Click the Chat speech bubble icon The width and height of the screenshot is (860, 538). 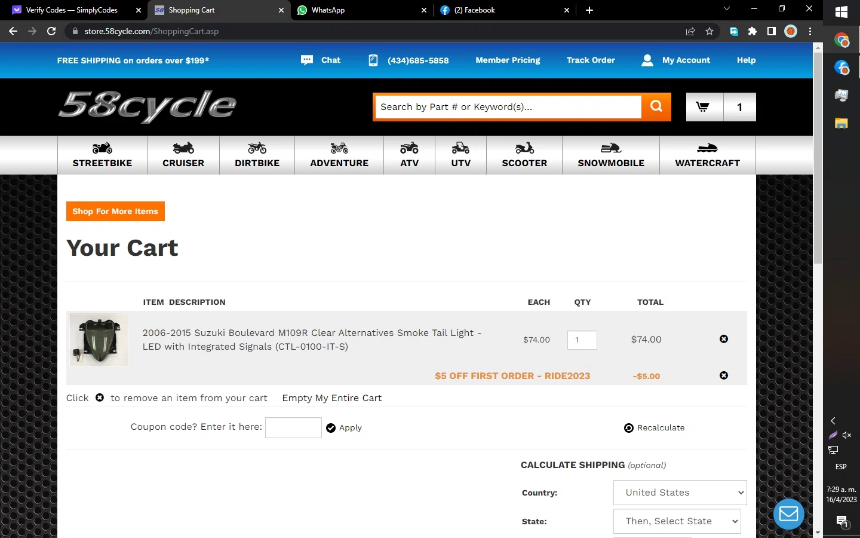(307, 60)
